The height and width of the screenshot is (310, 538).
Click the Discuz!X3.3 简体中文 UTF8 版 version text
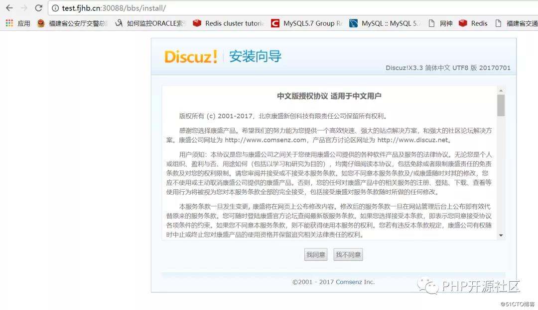[448, 68]
